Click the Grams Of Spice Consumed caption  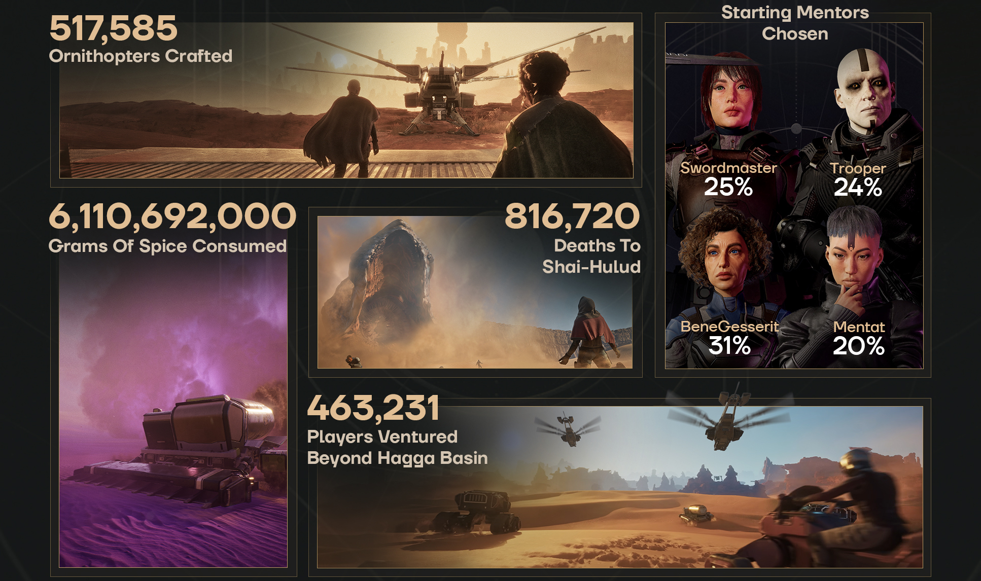tap(167, 246)
